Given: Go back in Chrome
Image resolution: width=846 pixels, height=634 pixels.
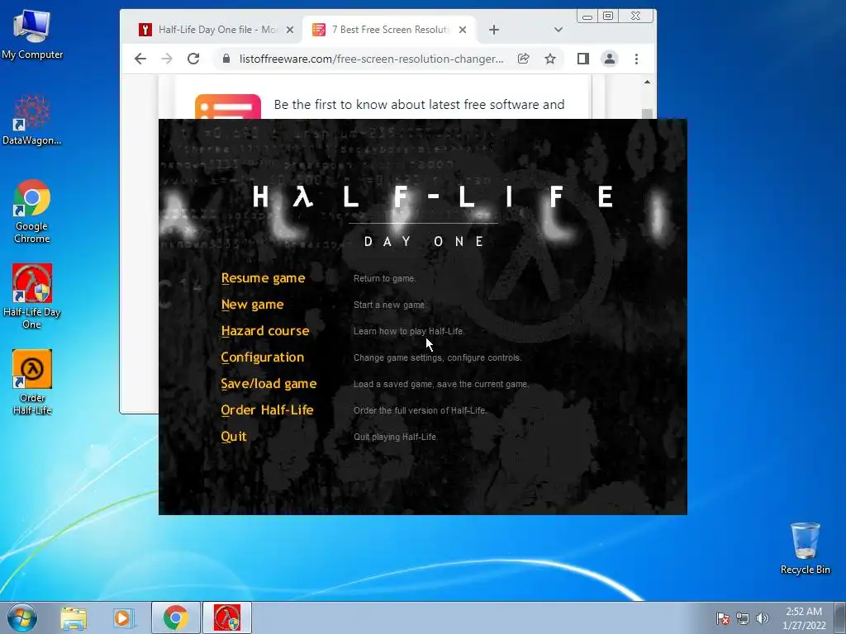Looking at the screenshot, I should tap(140, 59).
